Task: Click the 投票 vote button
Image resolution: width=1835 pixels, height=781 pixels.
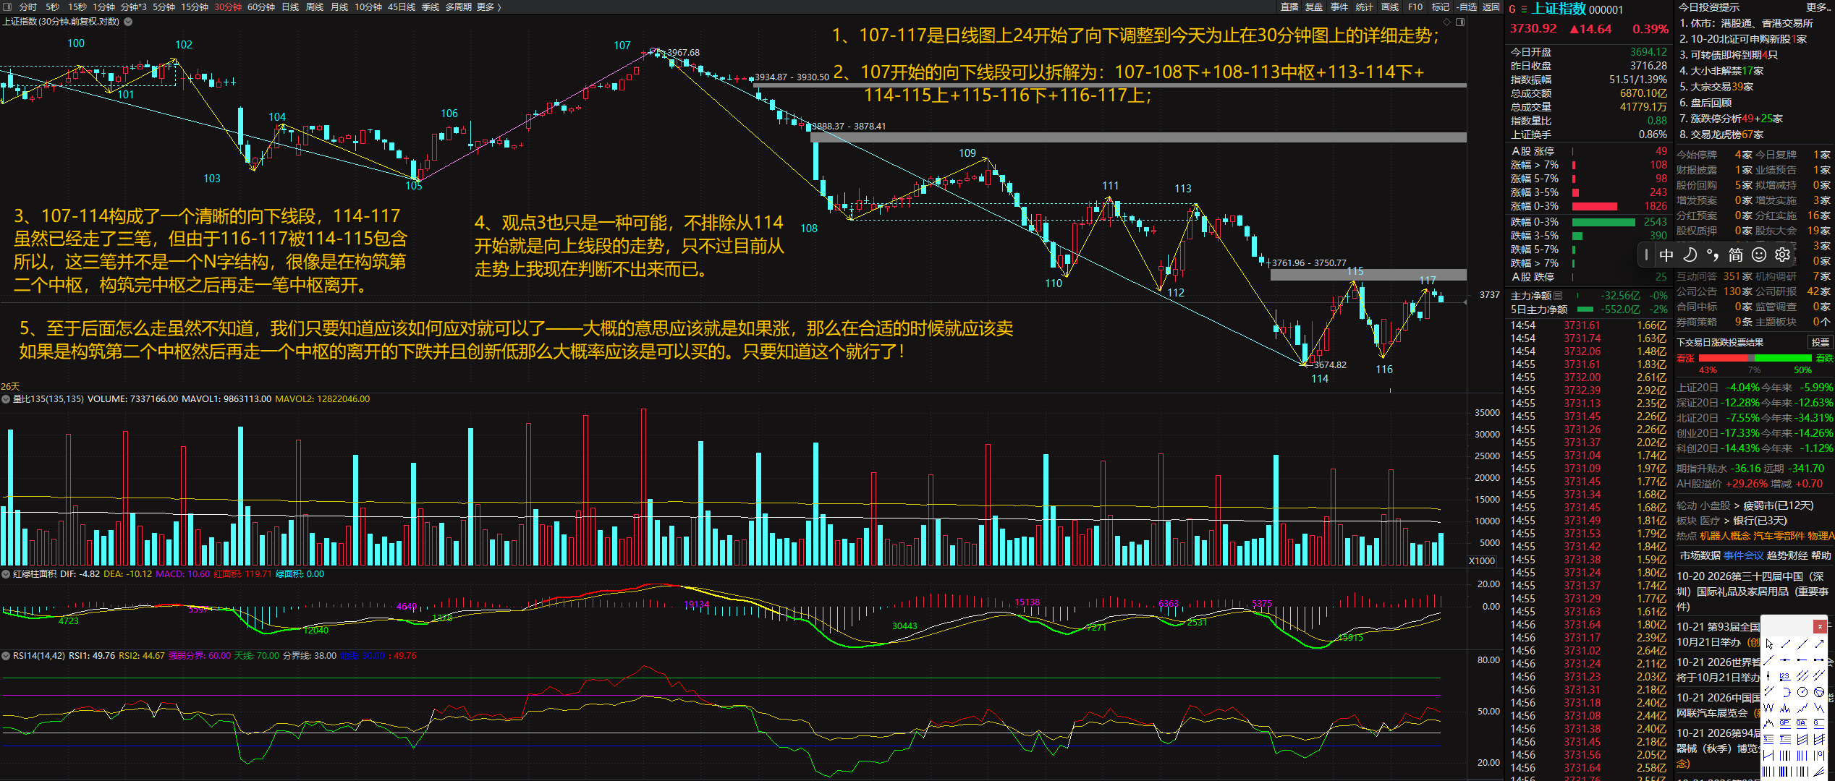Action: click(x=1820, y=342)
